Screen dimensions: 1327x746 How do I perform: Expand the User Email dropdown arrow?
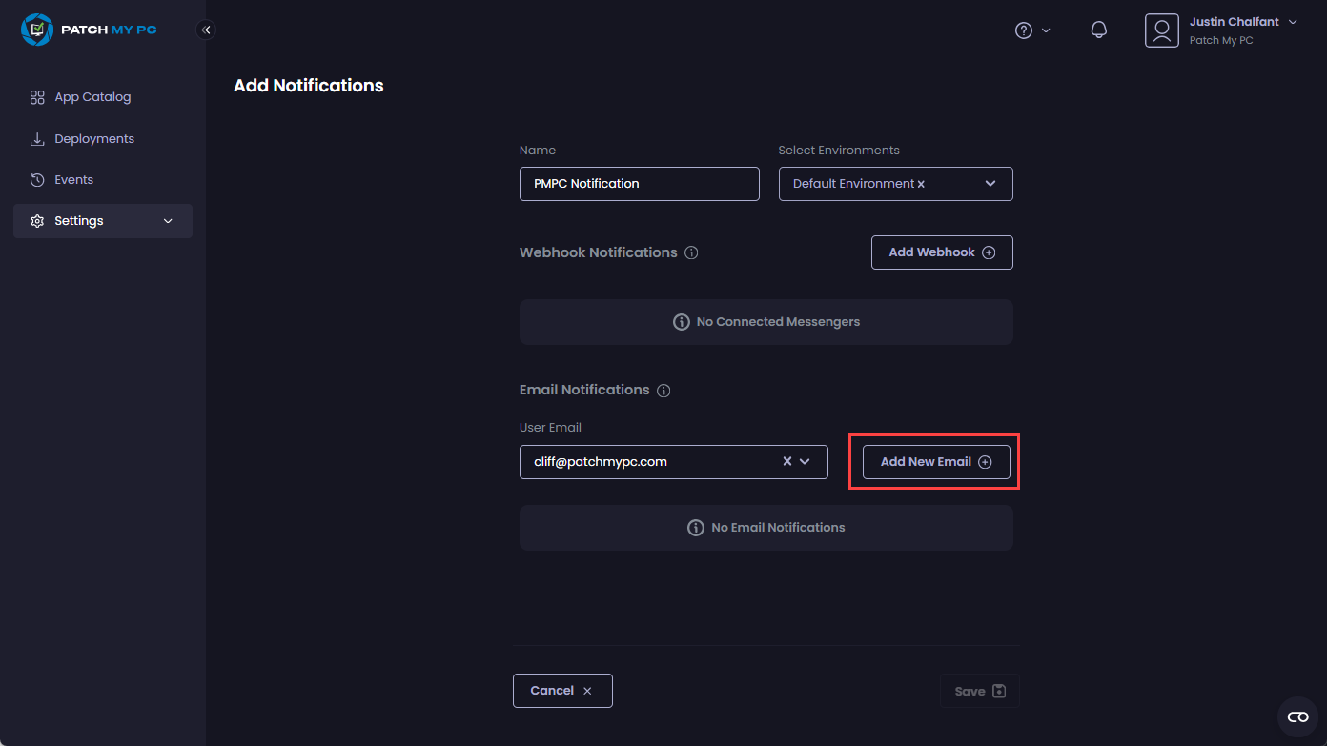pyautogui.click(x=805, y=461)
